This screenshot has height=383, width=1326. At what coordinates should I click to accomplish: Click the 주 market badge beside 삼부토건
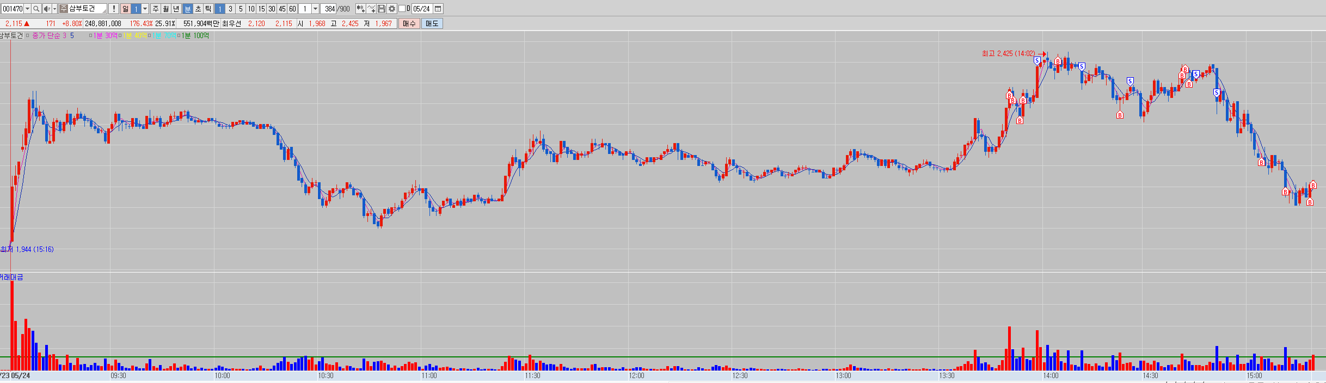coord(64,9)
